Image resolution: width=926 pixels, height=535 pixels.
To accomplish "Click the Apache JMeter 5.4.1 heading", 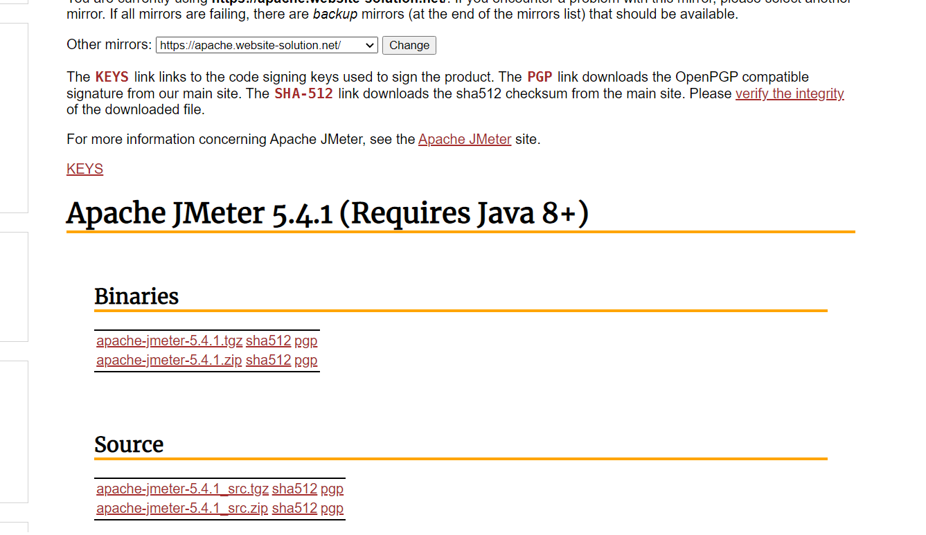I will tap(327, 213).
